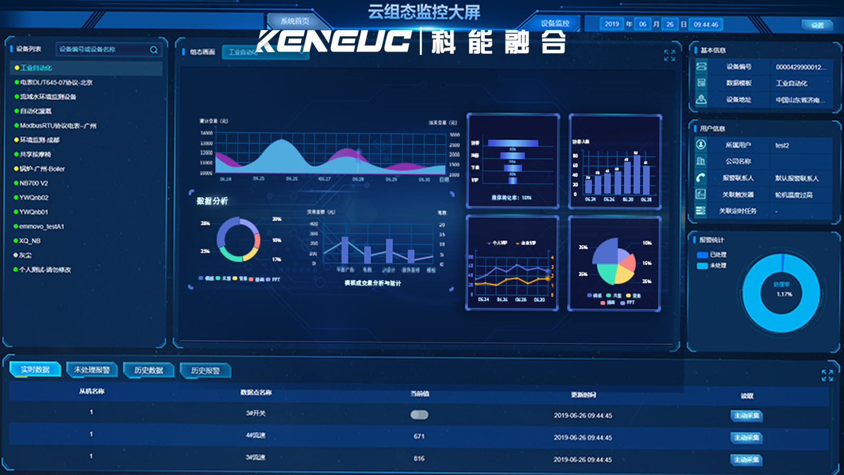The image size is (844, 475).
Task: Click the yellow status dot of 工业自动化
Action: pyautogui.click(x=17, y=68)
